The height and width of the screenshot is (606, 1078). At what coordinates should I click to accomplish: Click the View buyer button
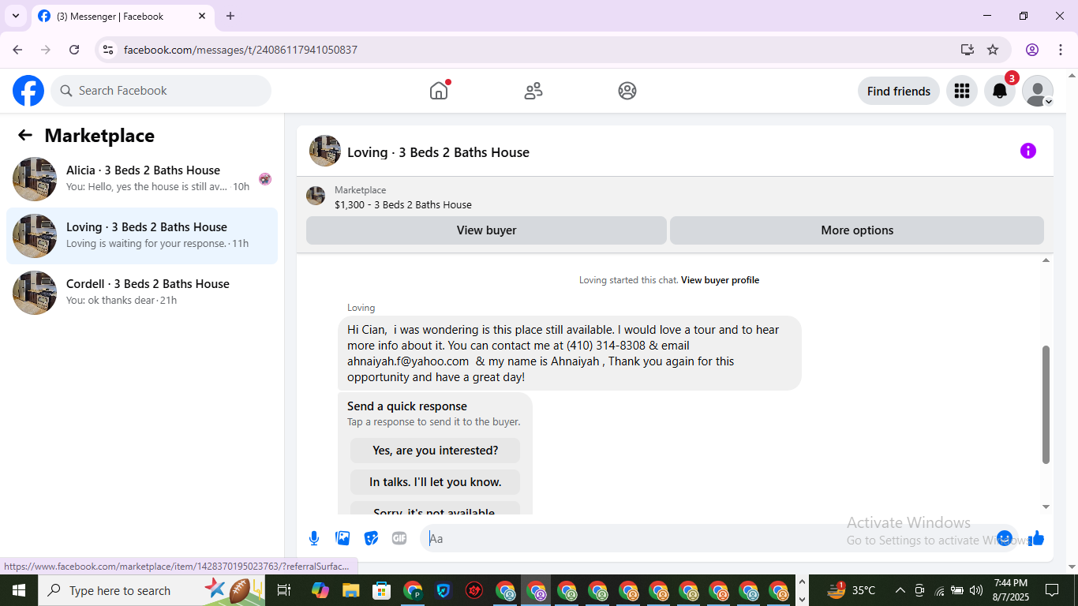pyautogui.click(x=486, y=230)
